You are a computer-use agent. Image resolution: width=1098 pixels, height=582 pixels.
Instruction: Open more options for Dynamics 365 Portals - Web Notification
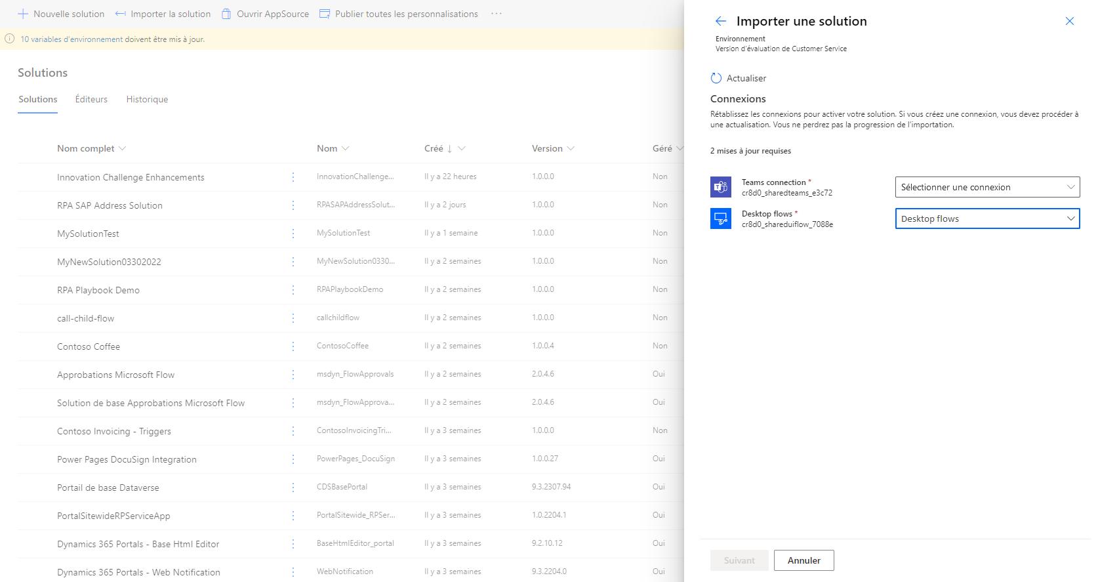(293, 572)
